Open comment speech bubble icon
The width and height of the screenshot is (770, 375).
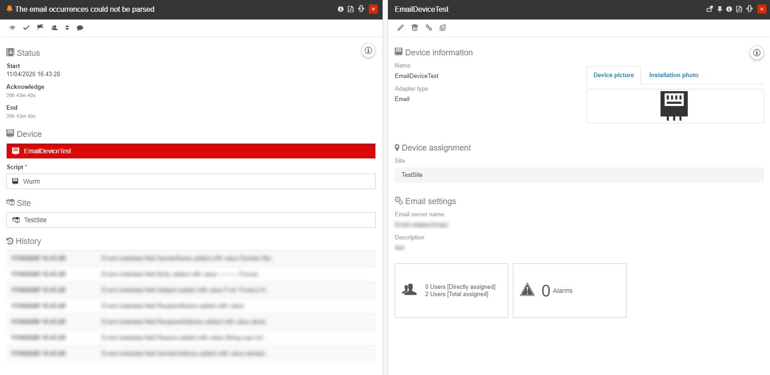80,28
